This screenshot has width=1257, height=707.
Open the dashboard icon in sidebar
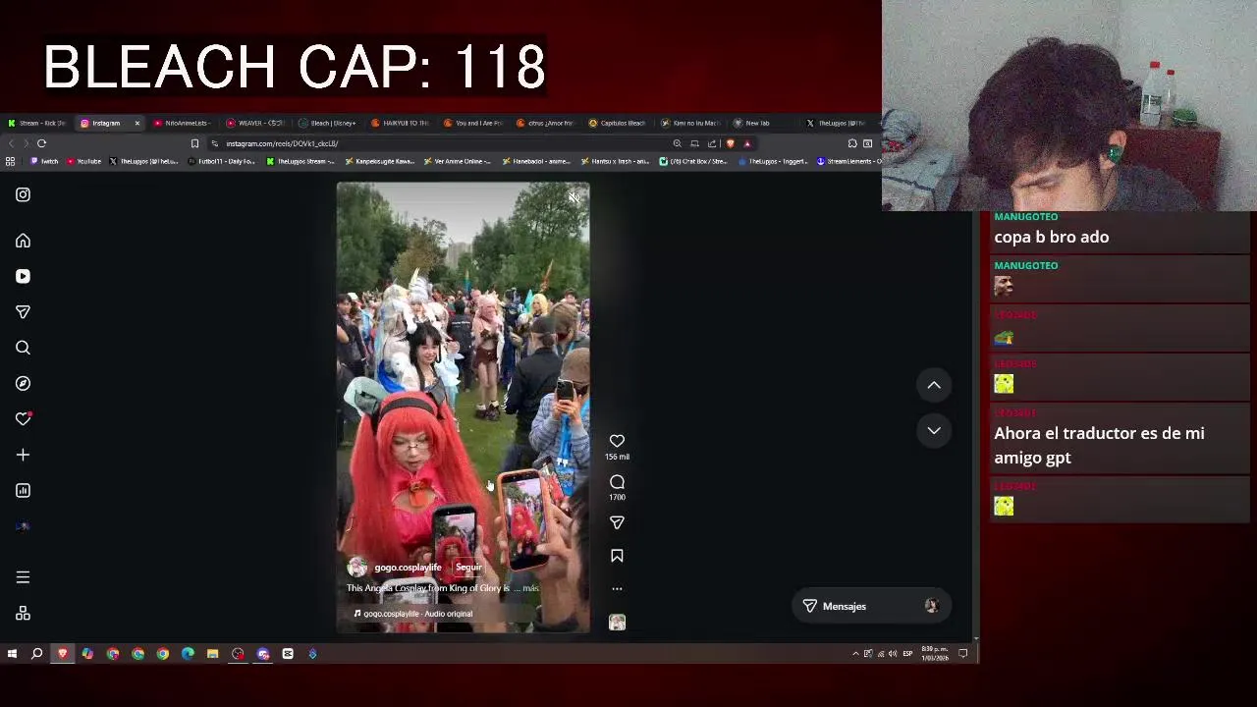coord(23,490)
